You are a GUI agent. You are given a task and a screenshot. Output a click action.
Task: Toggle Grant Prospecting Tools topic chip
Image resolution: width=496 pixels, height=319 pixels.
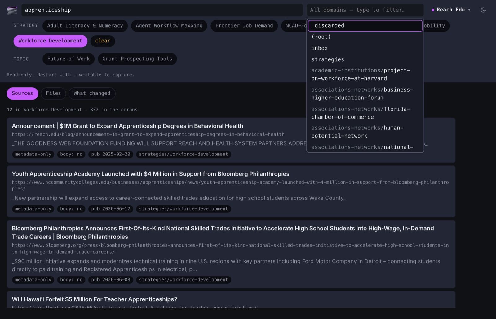[137, 59]
